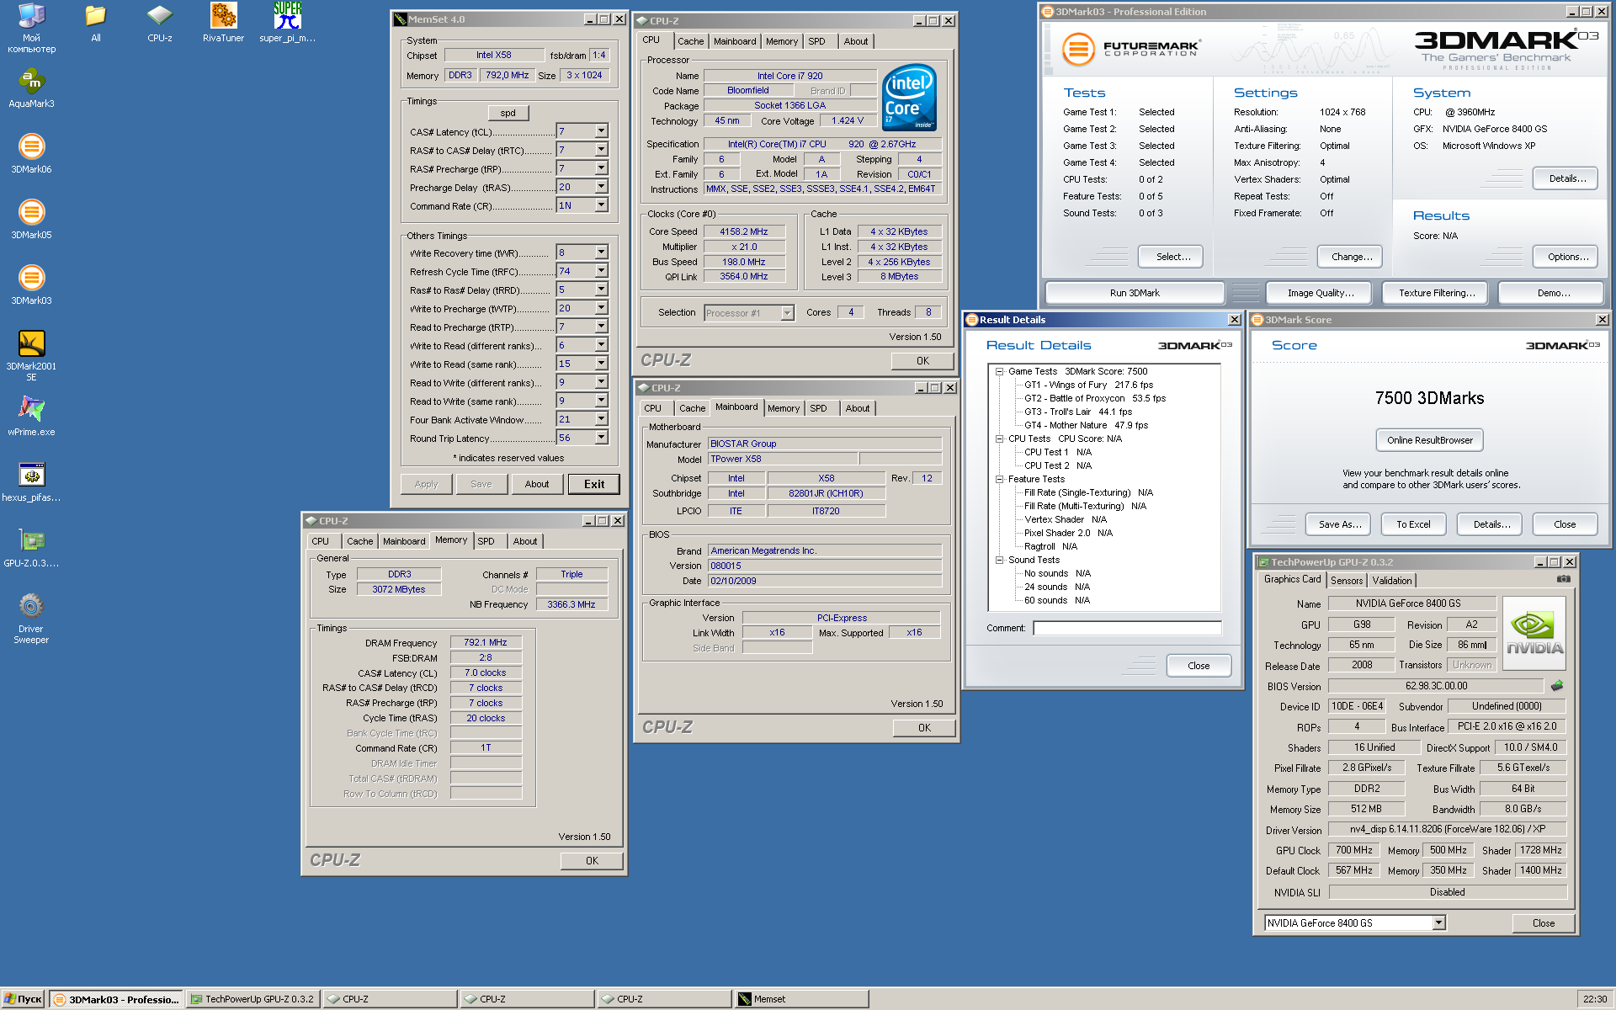The image size is (1616, 1010).
Task: Click the Intel Core i7 logo in CPU-Z
Action: tap(910, 97)
